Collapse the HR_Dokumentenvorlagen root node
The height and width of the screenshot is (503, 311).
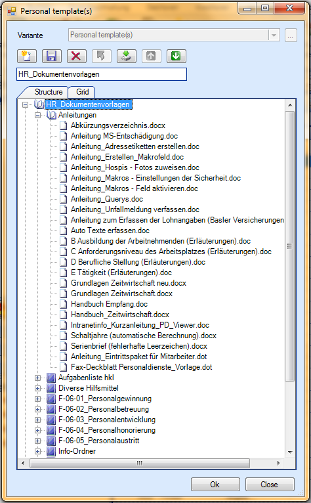(25, 104)
